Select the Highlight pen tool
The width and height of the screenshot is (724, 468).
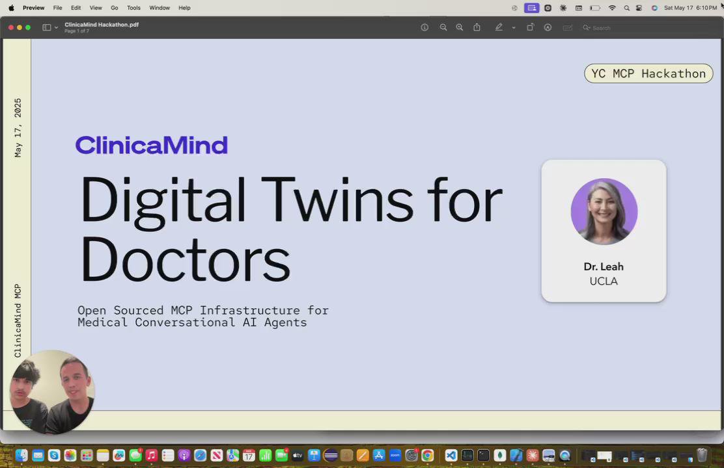(x=499, y=28)
